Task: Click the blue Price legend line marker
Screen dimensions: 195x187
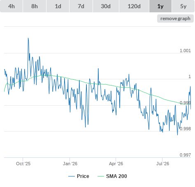Action: (x=72, y=176)
